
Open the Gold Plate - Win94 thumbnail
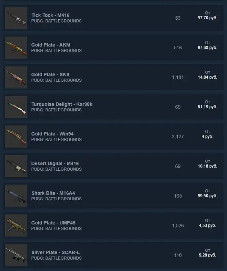[x=16, y=137]
